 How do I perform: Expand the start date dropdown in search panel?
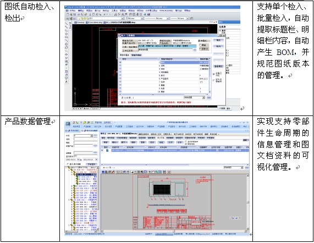(78, 160)
